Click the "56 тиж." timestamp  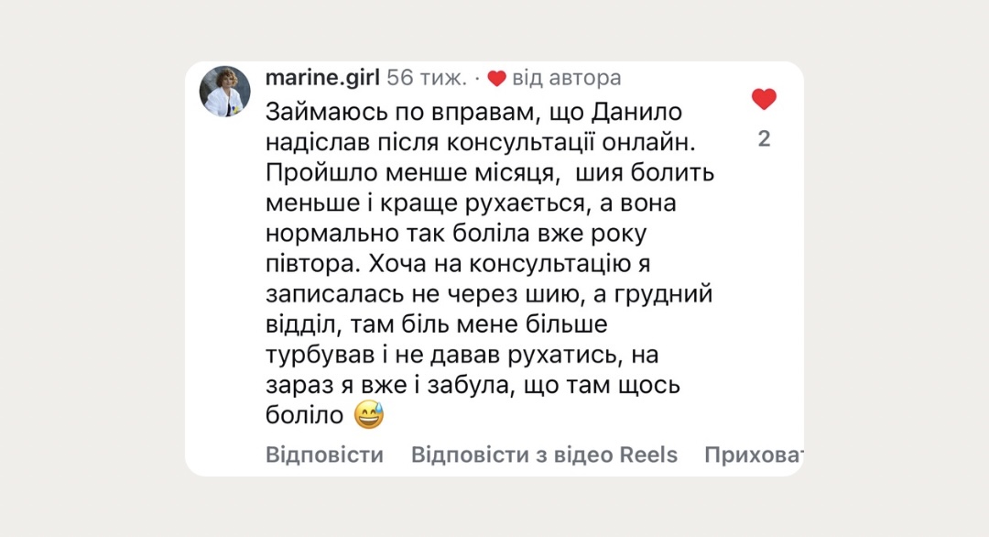(427, 78)
